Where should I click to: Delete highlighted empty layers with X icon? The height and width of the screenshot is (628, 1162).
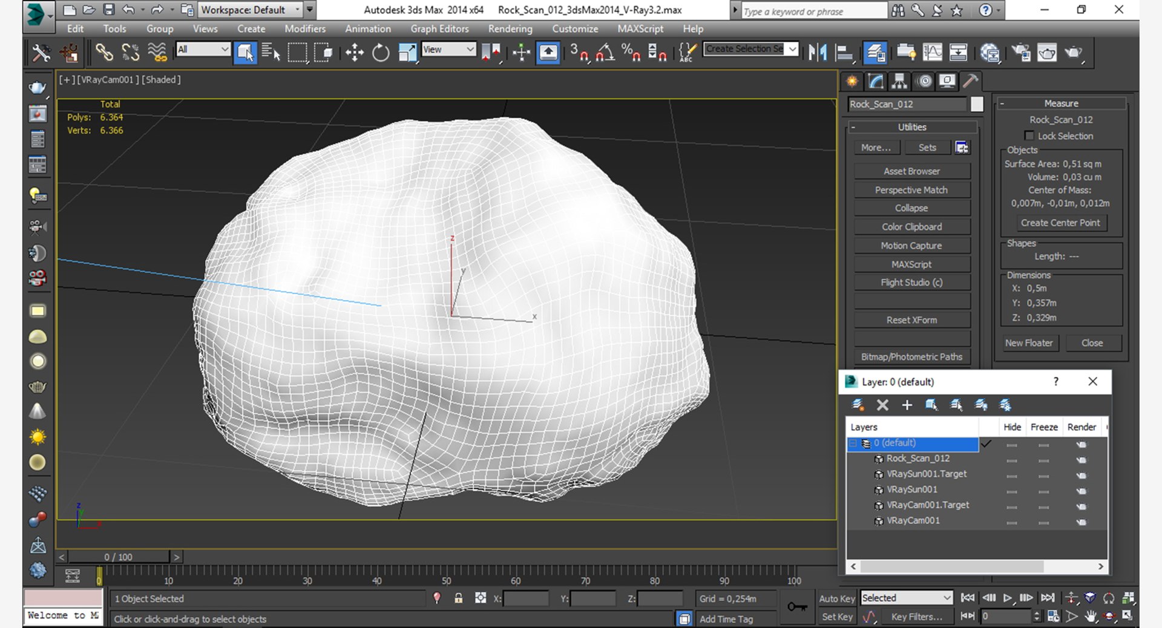(882, 405)
